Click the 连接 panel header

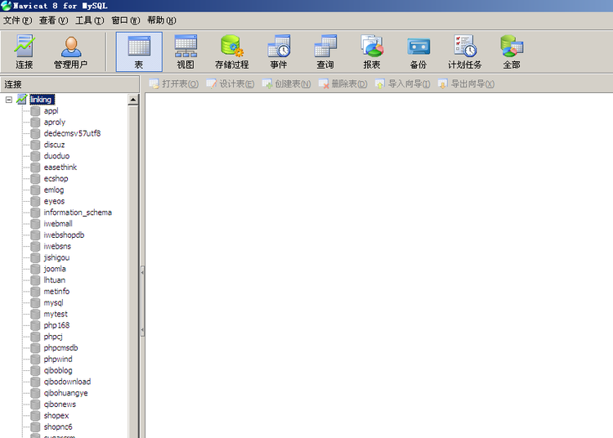click(x=69, y=84)
